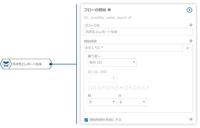The height and width of the screenshot is (128, 200).
Task: Check the 水 (Wednesday) checkbox
Action: click(x=117, y=88)
